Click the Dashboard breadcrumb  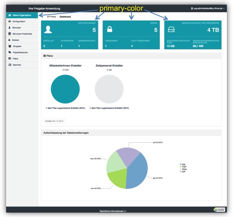coord(65,17)
